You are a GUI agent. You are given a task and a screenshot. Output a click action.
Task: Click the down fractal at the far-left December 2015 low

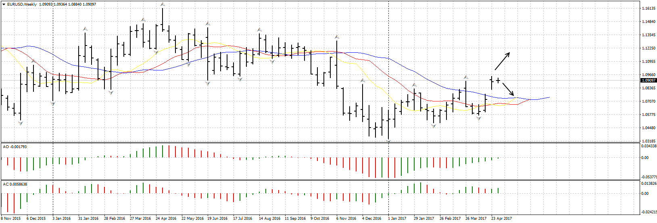point(21,123)
